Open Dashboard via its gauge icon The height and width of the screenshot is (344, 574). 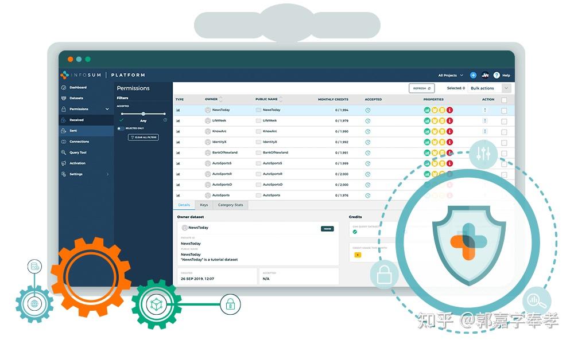click(x=64, y=87)
